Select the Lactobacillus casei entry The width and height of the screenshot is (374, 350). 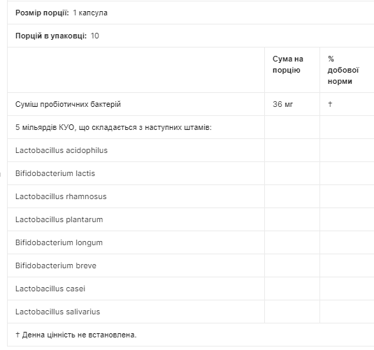(x=50, y=289)
